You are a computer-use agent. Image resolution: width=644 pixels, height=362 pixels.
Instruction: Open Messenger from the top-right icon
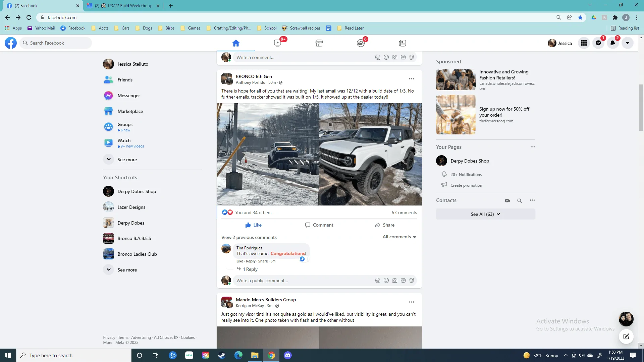coord(598,43)
